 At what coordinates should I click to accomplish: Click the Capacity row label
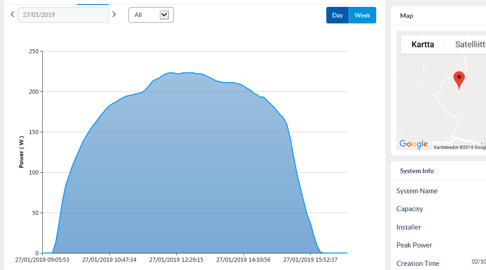coord(409,209)
